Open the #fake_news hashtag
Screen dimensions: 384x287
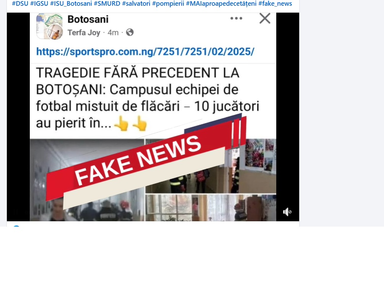(275, 4)
